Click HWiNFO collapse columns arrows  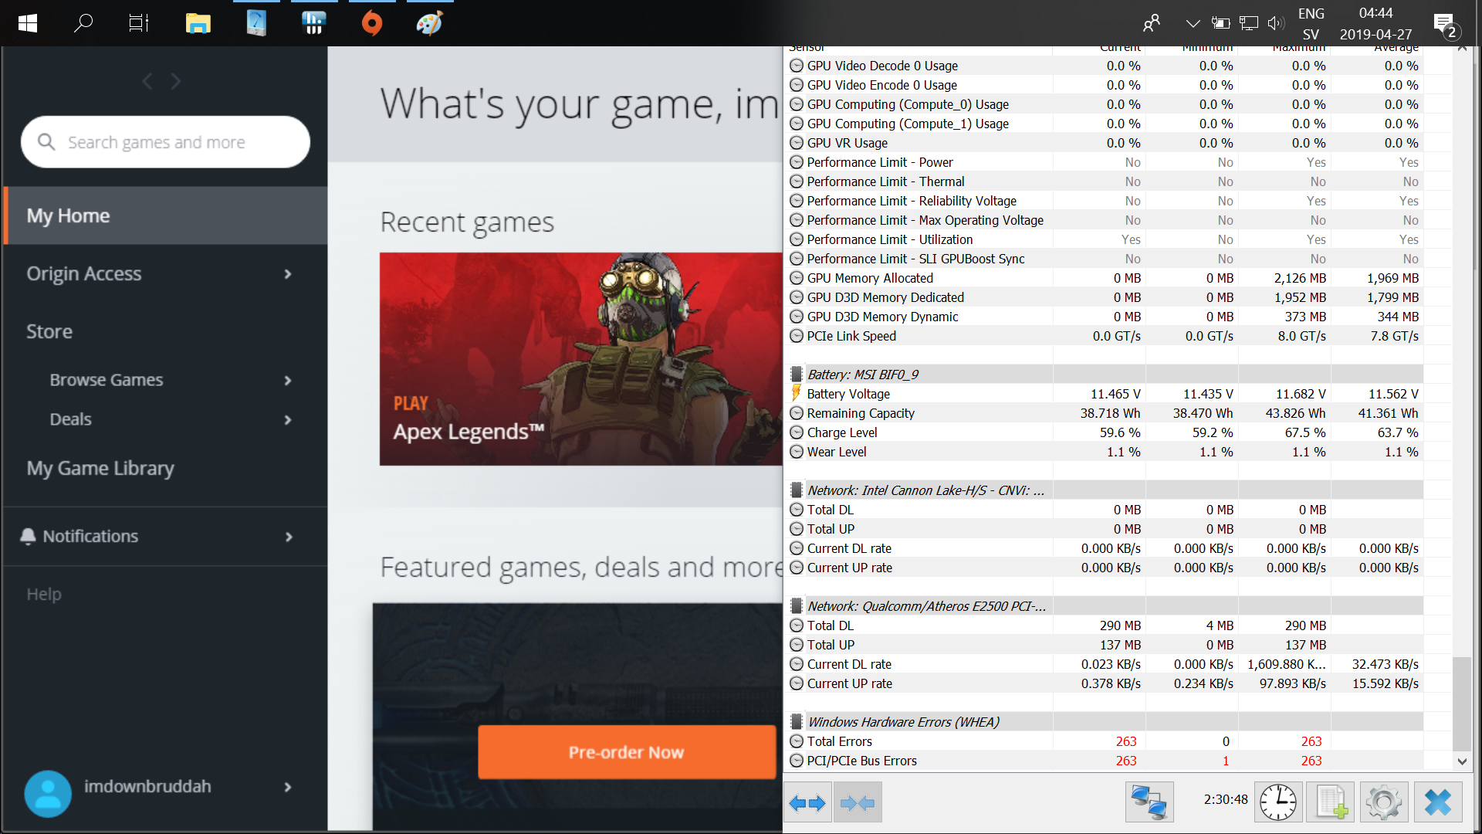(858, 803)
